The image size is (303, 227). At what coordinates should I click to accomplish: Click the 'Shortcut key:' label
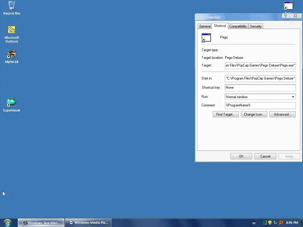pyautogui.click(x=211, y=87)
